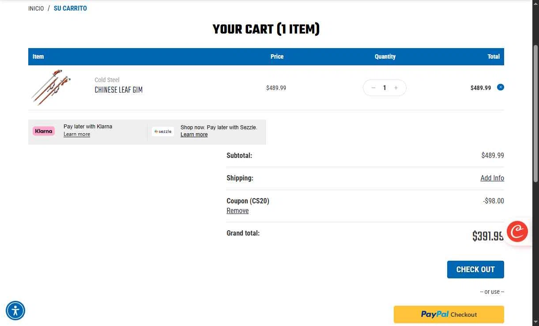
Task: Click the page vertical scrollbar
Action: click(x=535, y=113)
